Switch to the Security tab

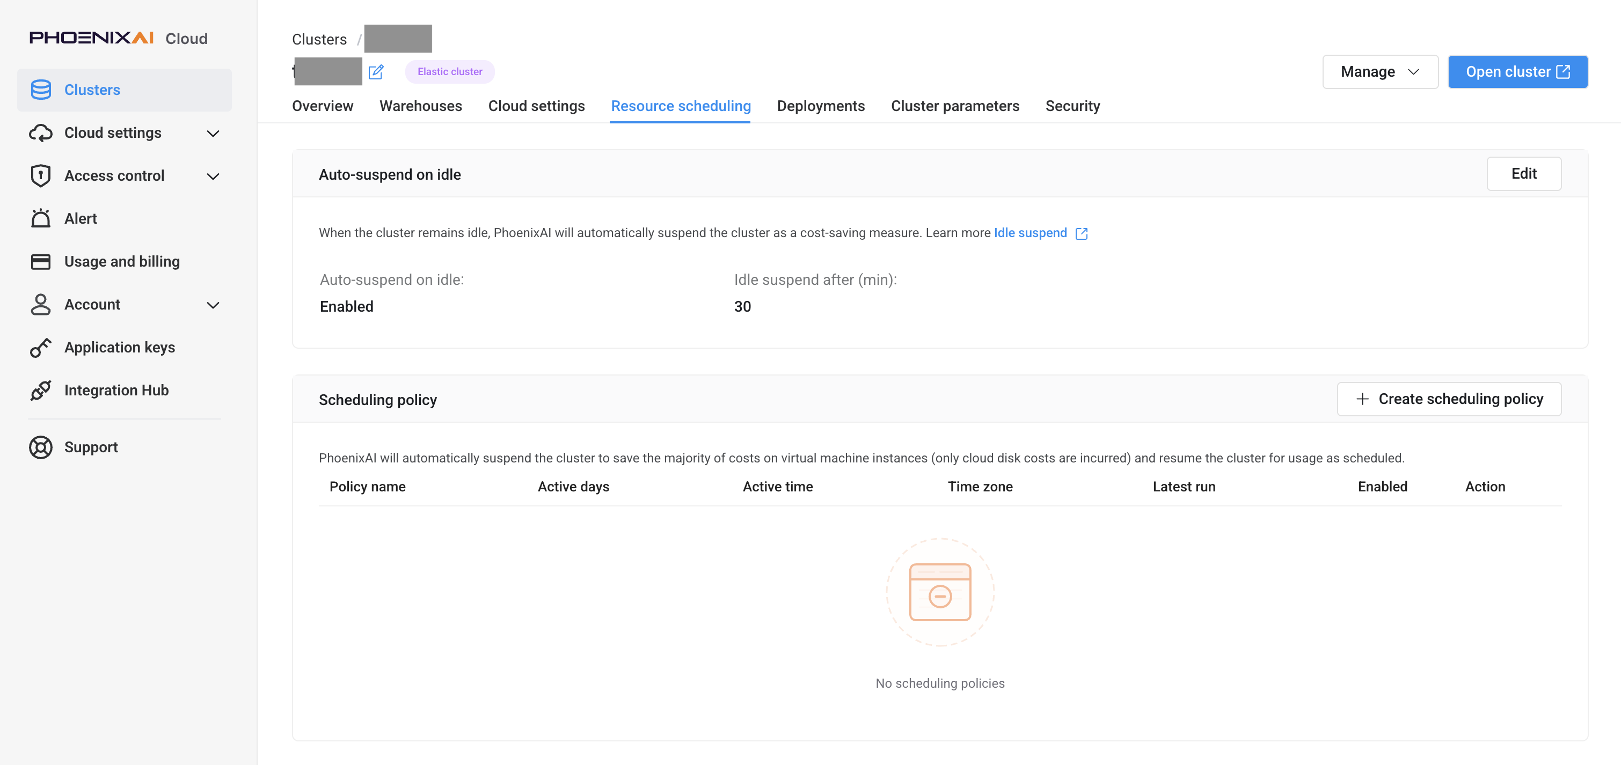[1073, 106]
